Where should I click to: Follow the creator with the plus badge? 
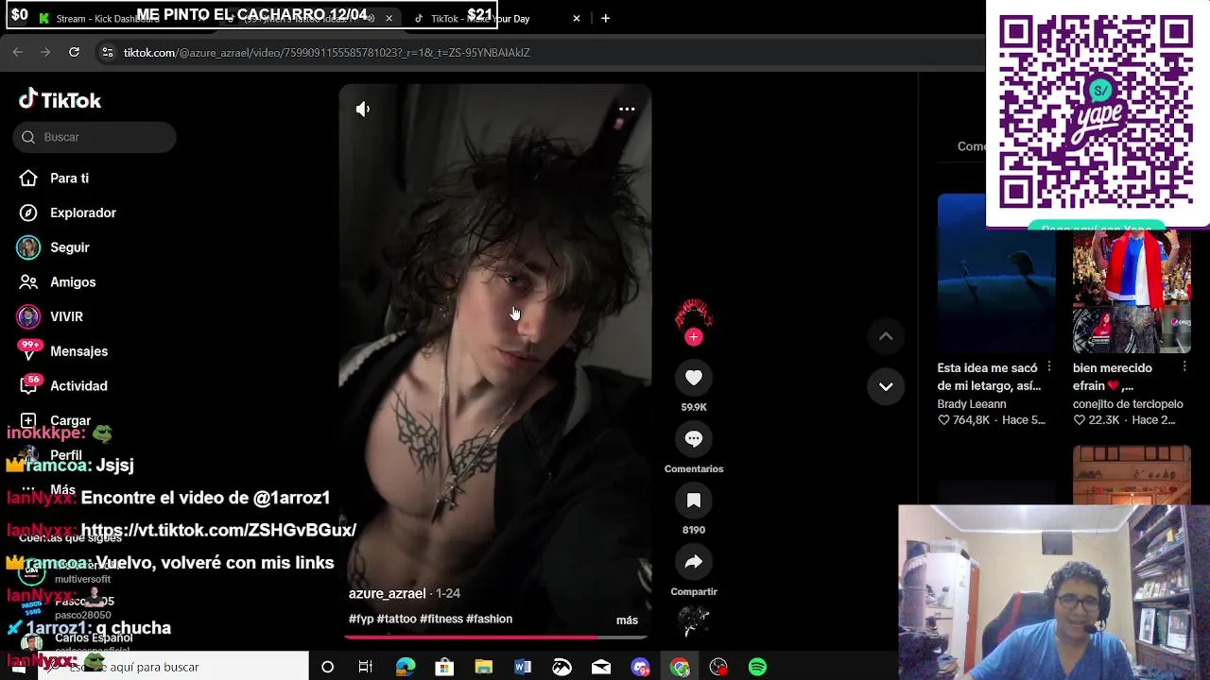[694, 337]
